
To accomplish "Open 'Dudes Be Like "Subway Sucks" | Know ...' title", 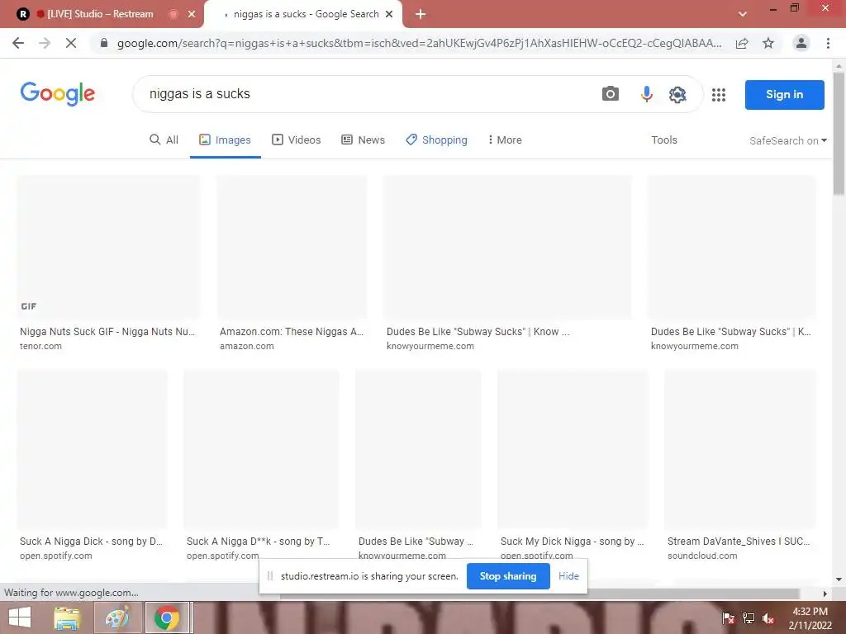I will click(478, 332).
